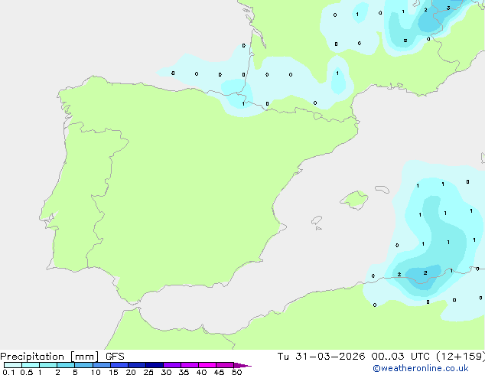Click the legend swatch for 2–5 mm
This screenshot has height=375, width=485.
click(66, 365)
